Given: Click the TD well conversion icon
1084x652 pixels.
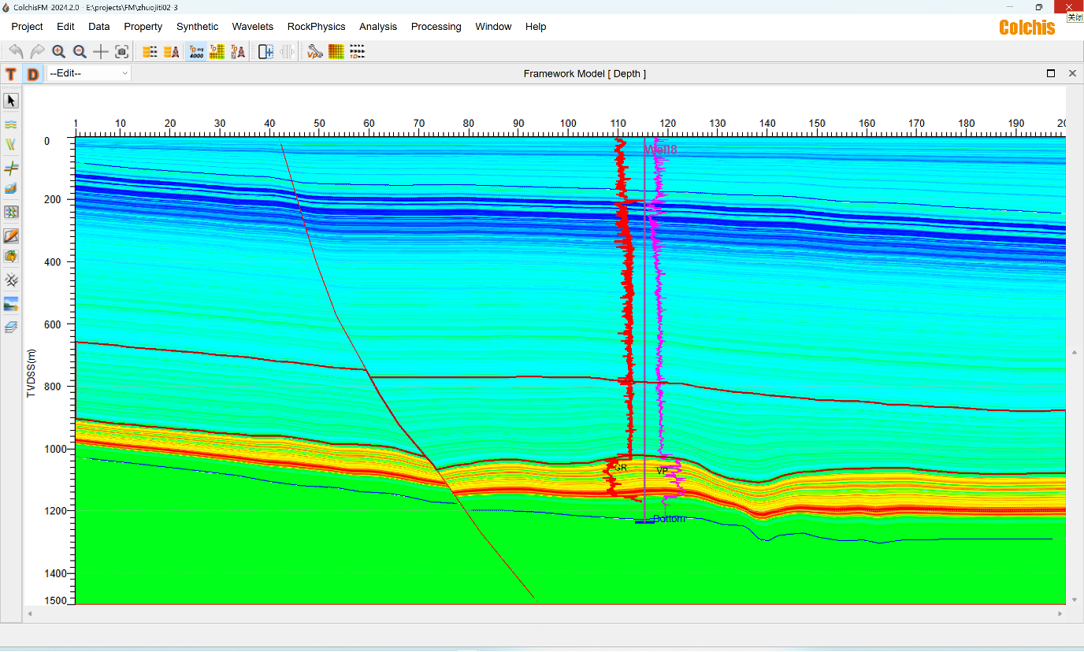Looking at the screenshot, I should (x=237, y=52).
